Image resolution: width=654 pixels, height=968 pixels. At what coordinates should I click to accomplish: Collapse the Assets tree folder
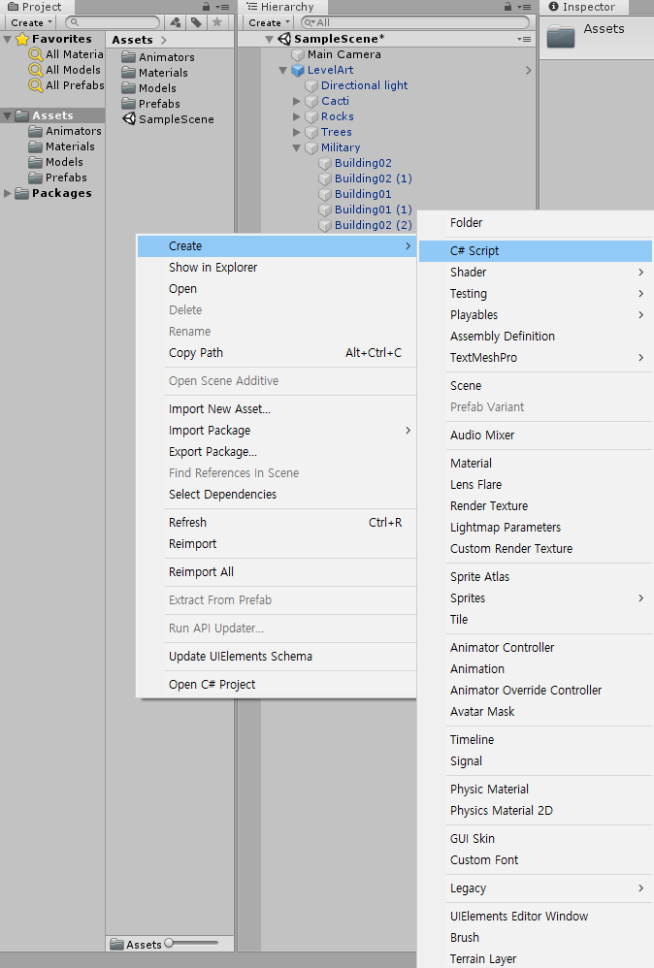[8, 115]
